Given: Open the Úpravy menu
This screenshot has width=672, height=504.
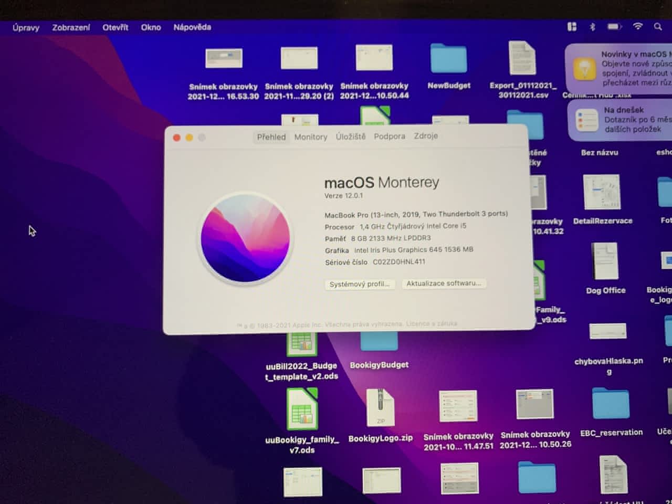Looking at the screenshot, I should tap(26, 27).
